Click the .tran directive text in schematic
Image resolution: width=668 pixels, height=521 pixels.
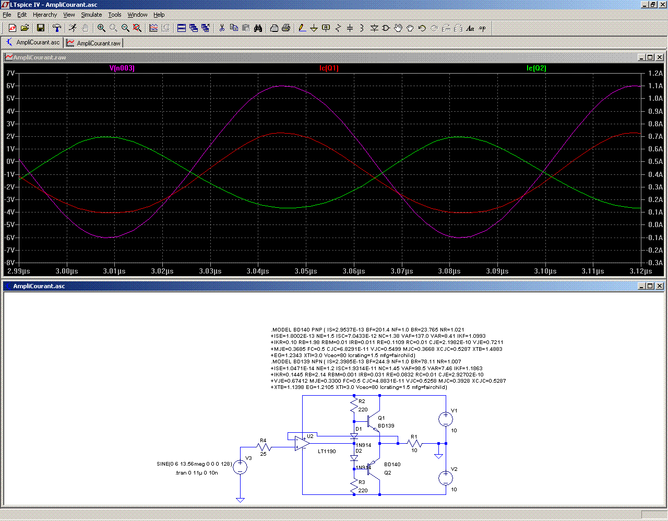[197, 473]
